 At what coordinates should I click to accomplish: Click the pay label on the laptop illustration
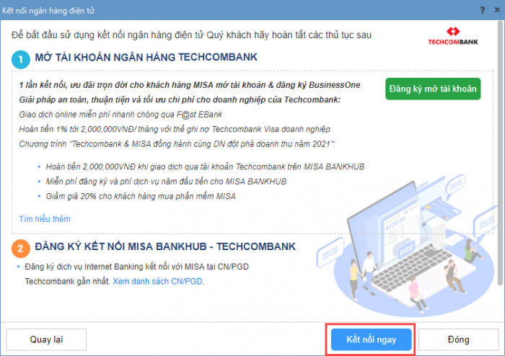(405, 250)
